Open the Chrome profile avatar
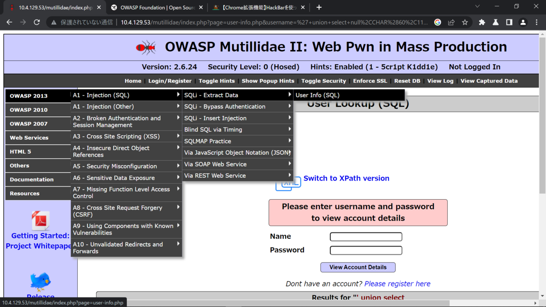The height and width of the screenshot is (307, 546). [x=523, y=22]
